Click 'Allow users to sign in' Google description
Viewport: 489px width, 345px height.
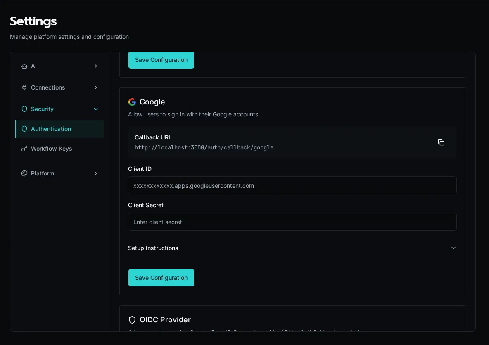click(194, 114)
